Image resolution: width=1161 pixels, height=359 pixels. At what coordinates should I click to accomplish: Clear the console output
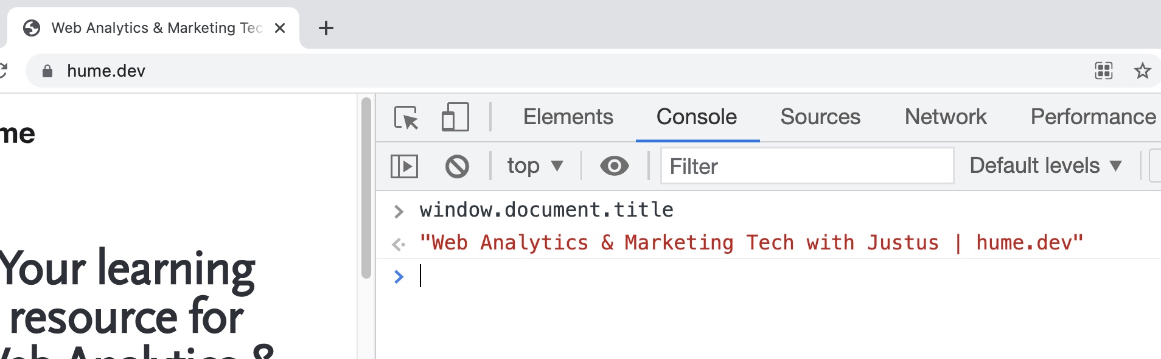pos(457,166)
